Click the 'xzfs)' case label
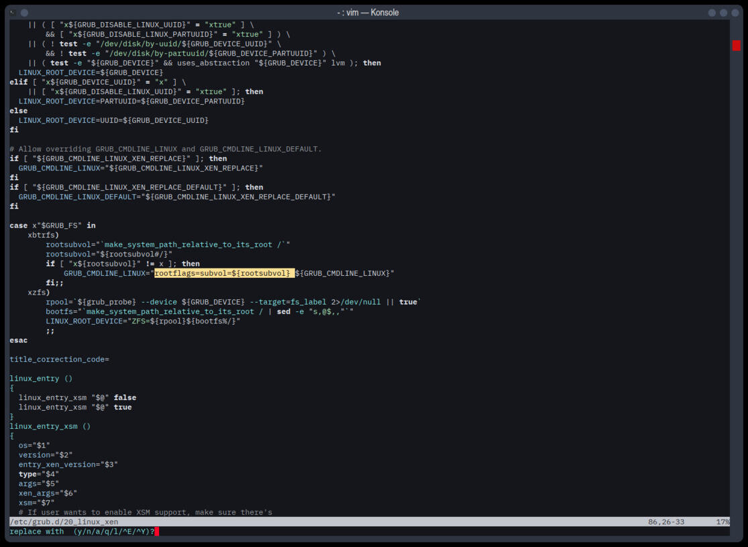Image resolution: width=748 pixels, height=547 pixels. click(39, 292)
